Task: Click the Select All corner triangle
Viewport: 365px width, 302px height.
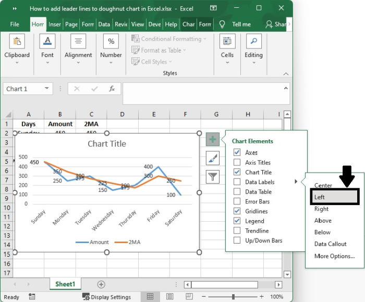Action: (x=8, y=114)
